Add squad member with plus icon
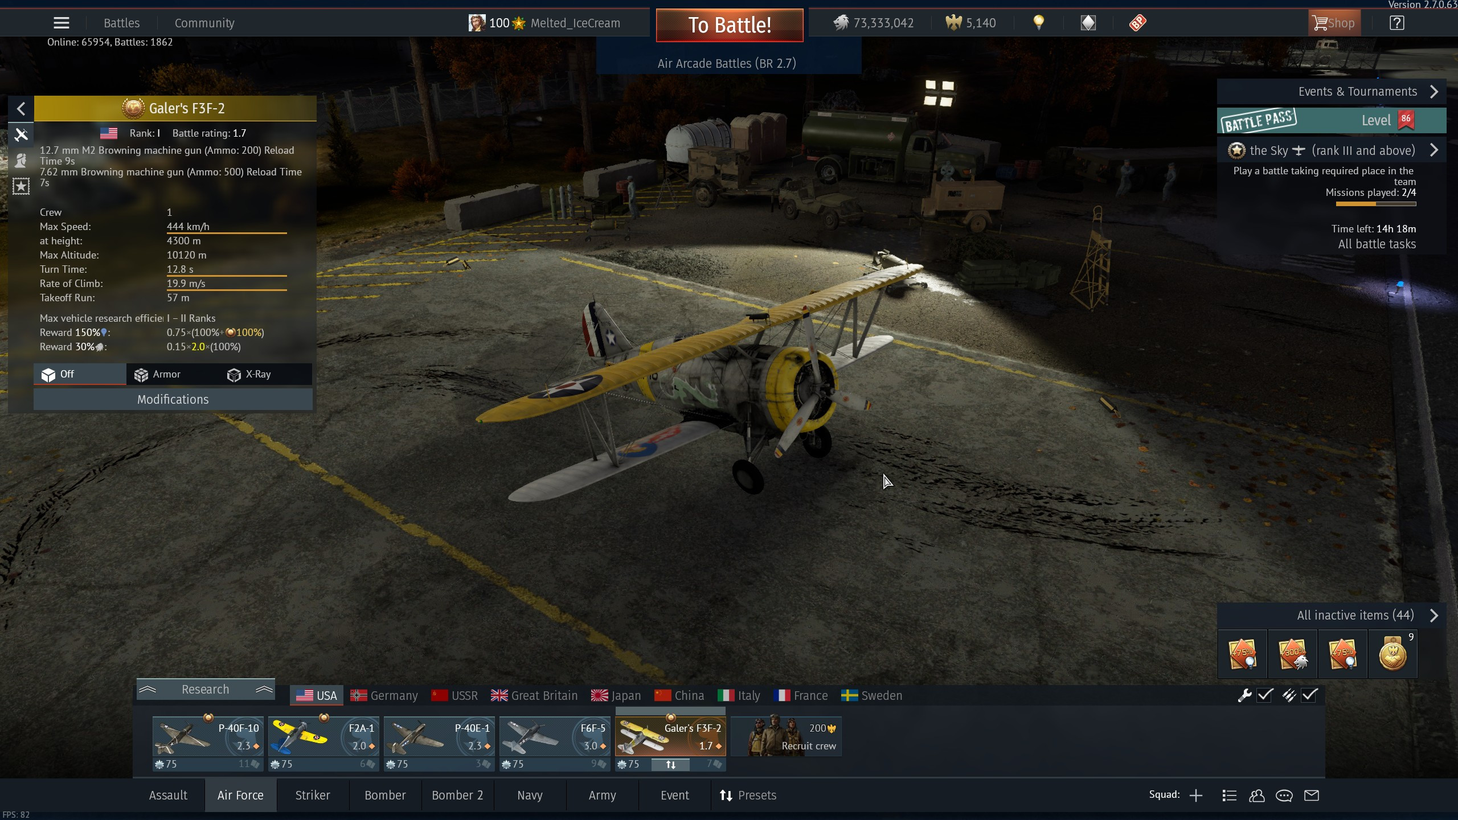This screenshot has width=1458, height=820. [x=1196, y=796]
